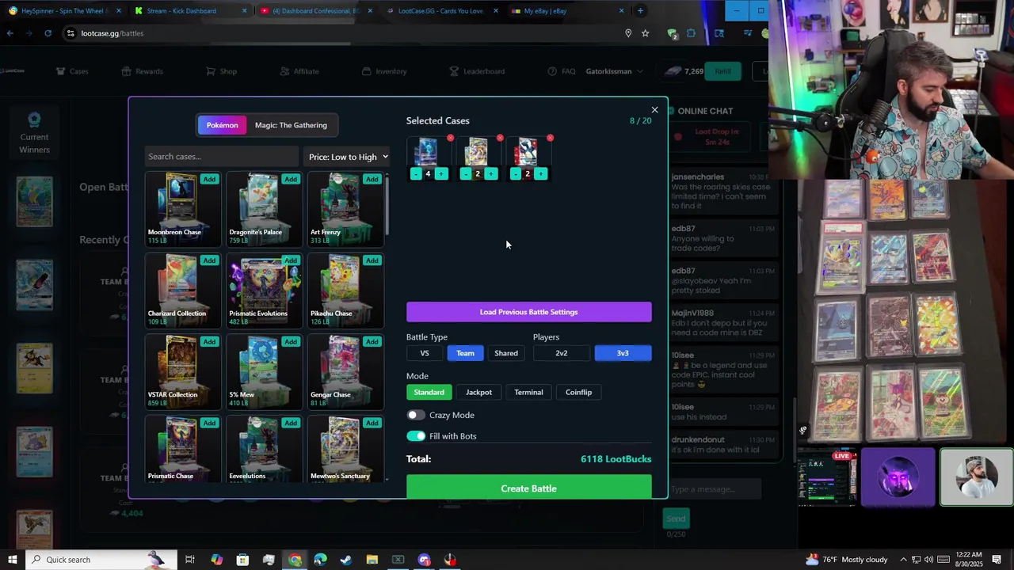Remove the first selected case
Screen dimensions: 1014x570
(450, 138)
